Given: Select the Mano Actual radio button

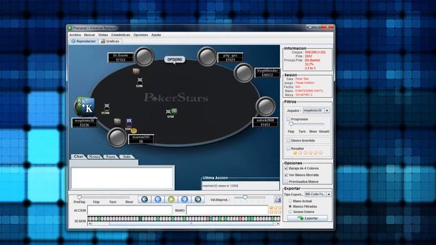Looking at the screenshot, I should coord(290,201).
